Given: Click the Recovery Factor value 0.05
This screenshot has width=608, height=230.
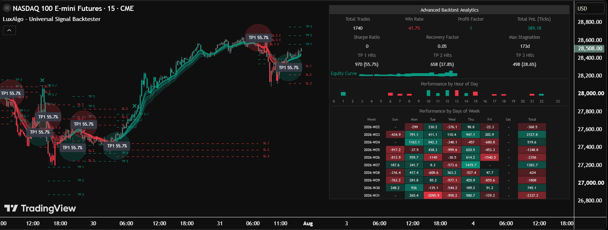Looking at the screenshot, I should (x=442, y=46).
